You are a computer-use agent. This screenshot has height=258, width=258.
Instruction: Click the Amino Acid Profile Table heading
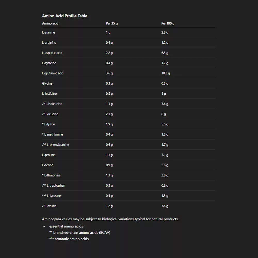(64, 16)
